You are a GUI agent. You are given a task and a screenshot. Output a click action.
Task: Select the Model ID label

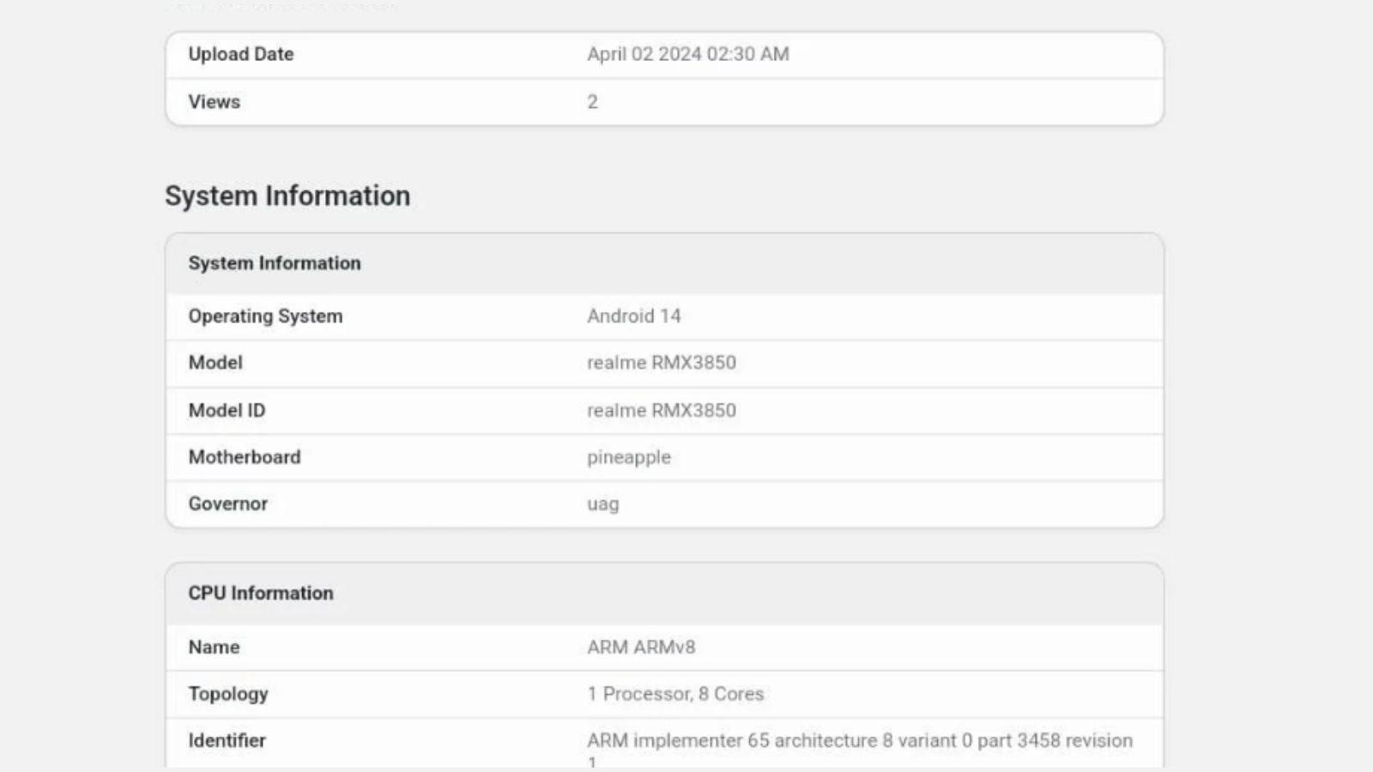(227, 411)
